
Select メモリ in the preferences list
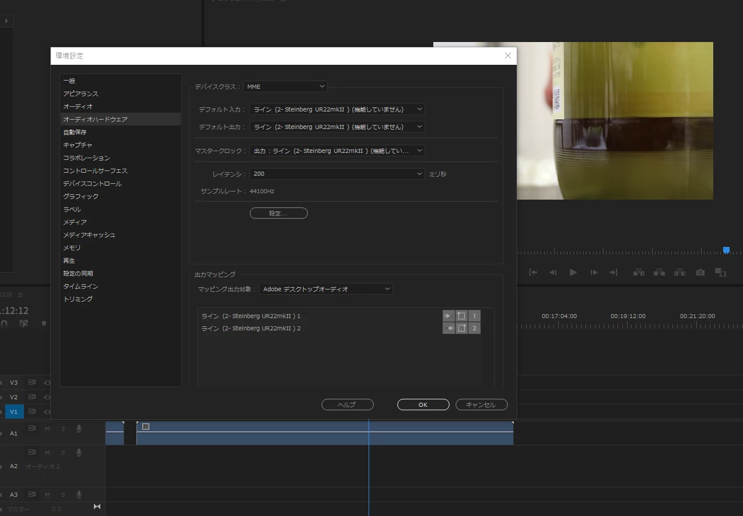tap(120, 247)
